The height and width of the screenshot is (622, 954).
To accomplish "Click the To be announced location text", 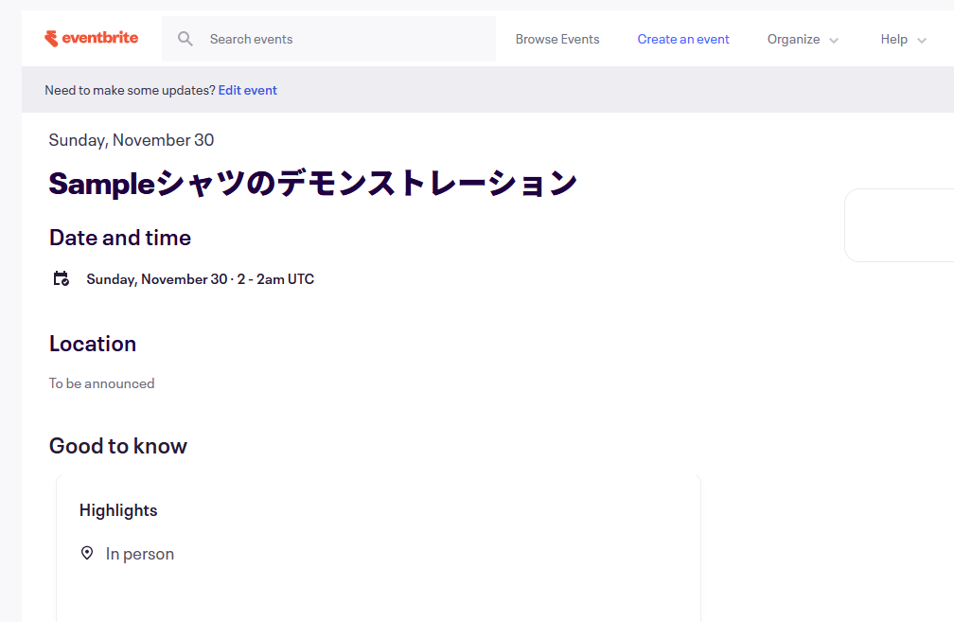I will click(x=101, y=383).
